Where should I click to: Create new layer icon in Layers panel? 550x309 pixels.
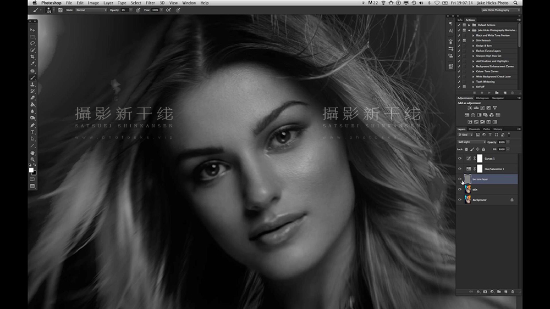(x=506, y=291)
